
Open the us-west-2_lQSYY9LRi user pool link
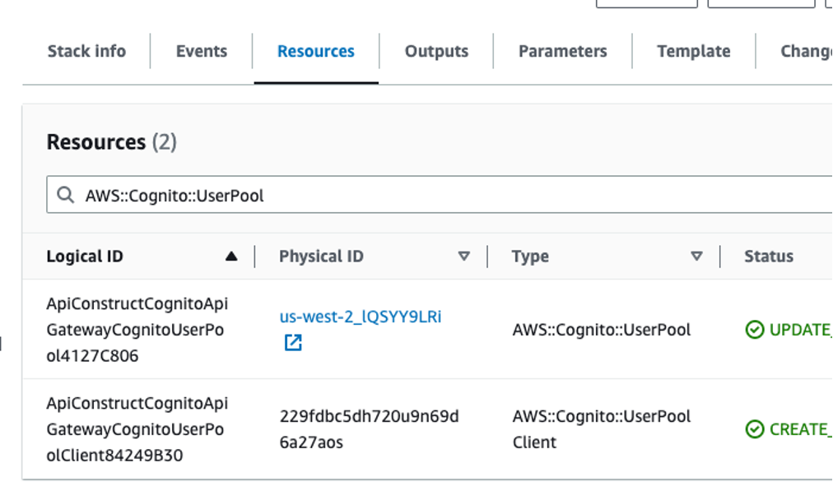click(x=361, y=317)
